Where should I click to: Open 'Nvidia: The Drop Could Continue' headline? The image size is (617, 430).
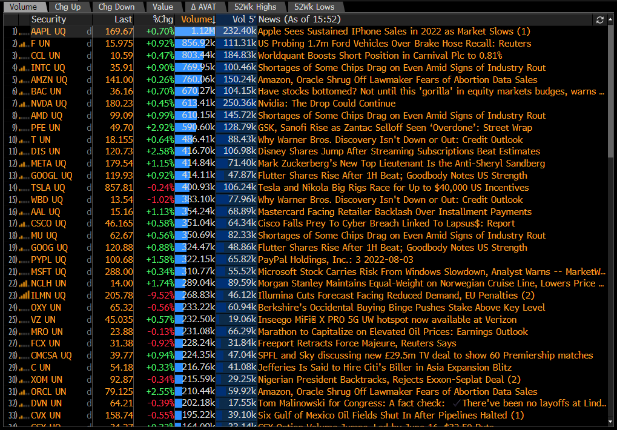click(326, 104)
